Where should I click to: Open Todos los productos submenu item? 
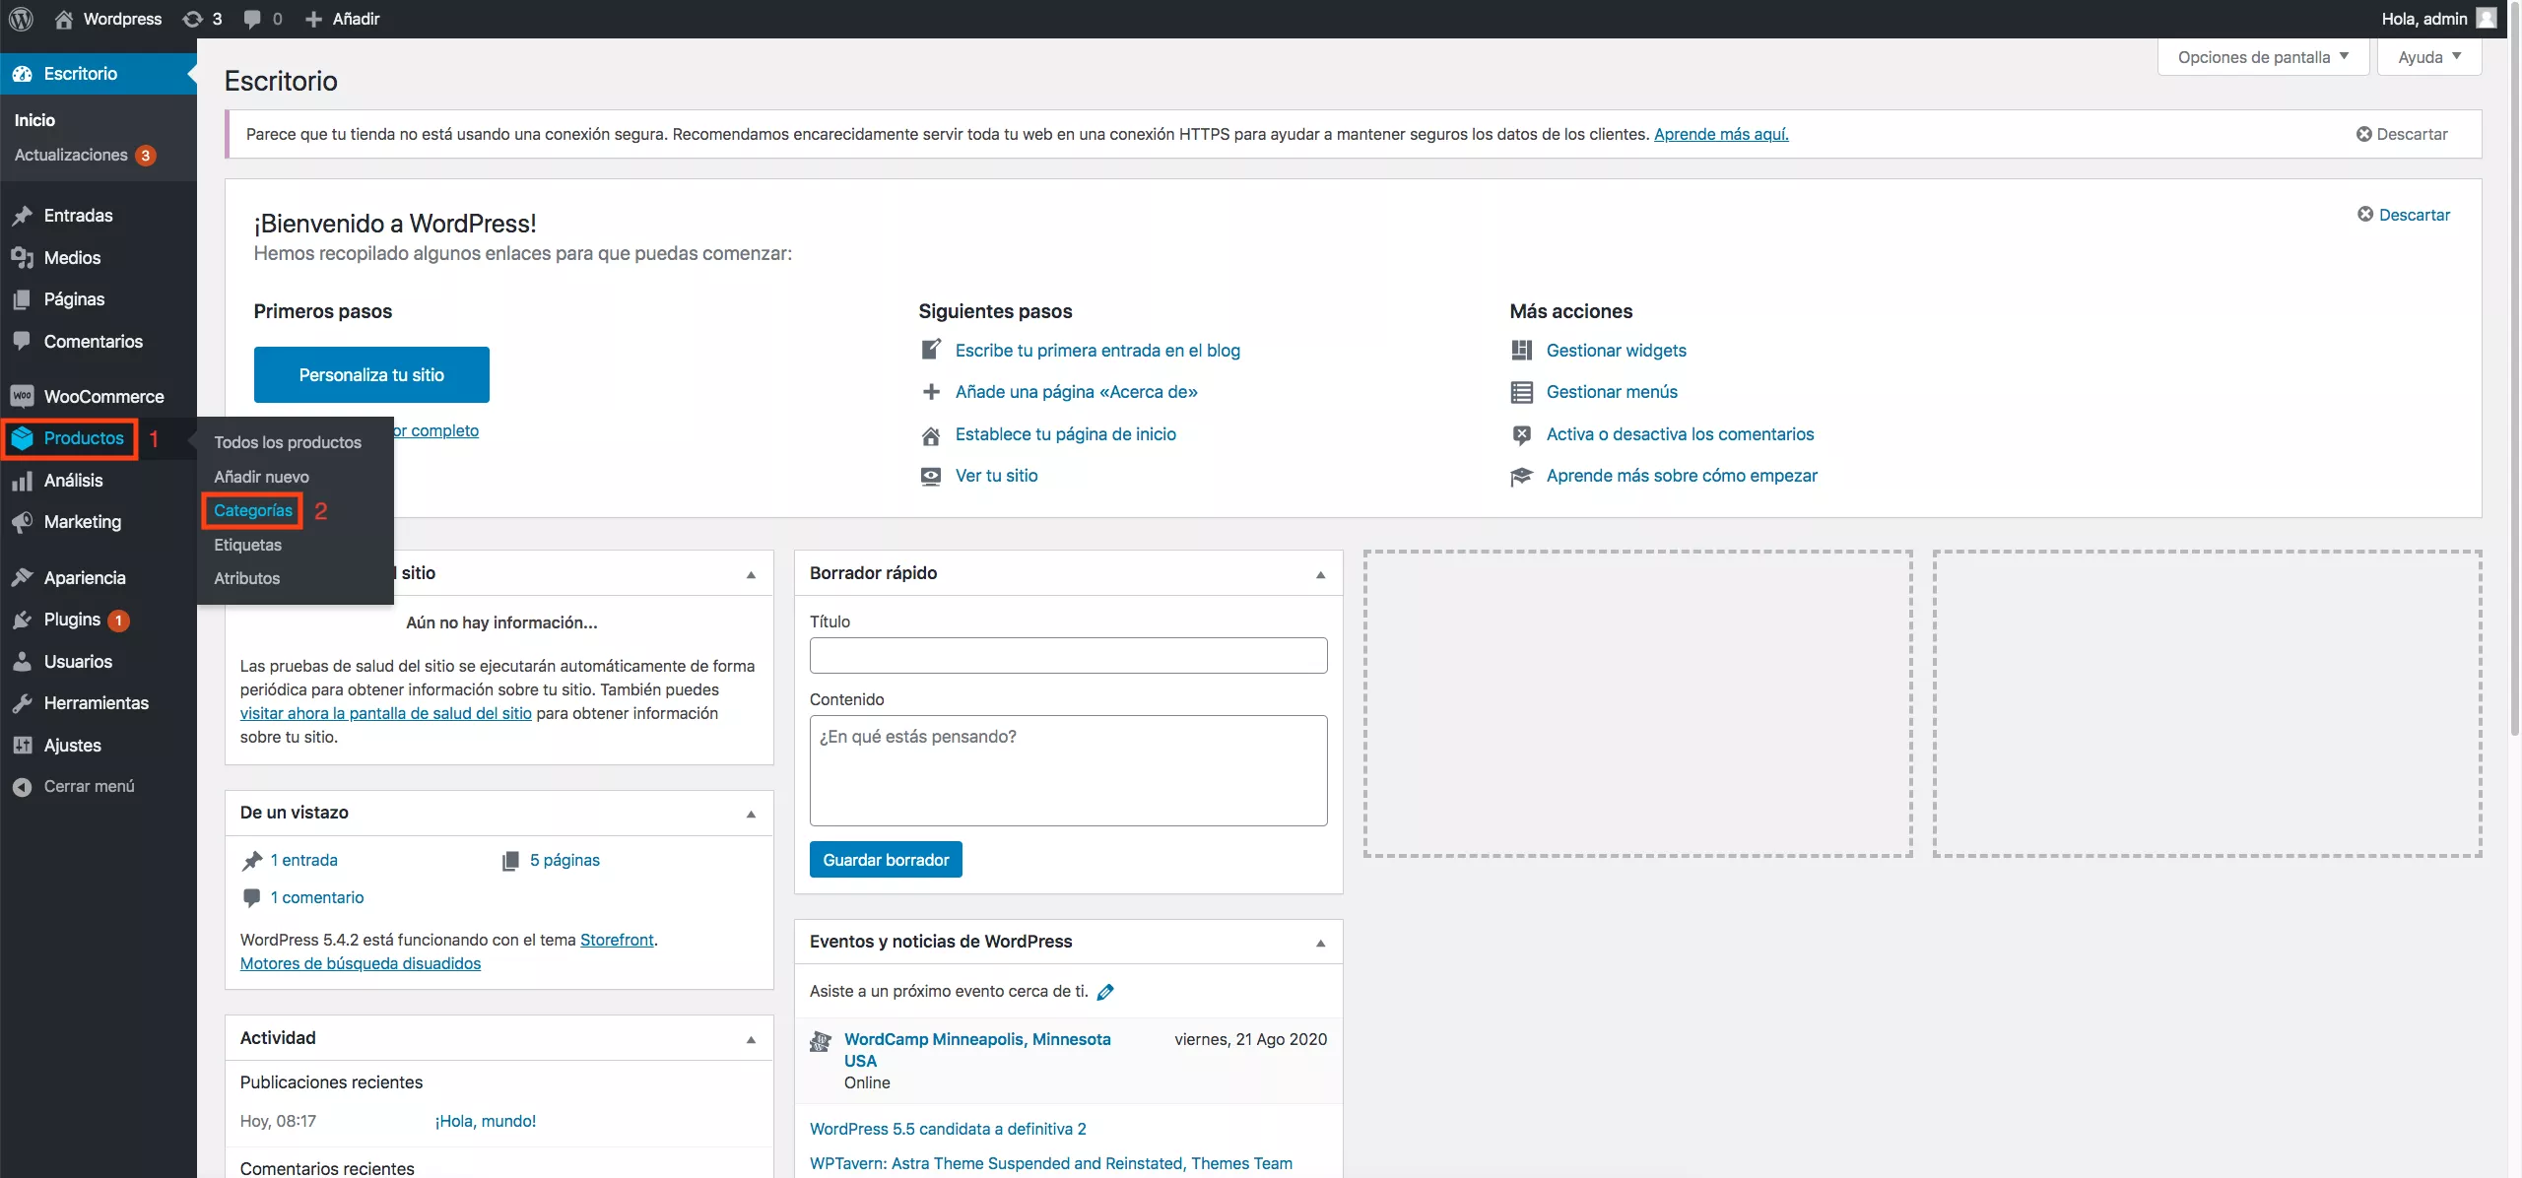point(288,443)
